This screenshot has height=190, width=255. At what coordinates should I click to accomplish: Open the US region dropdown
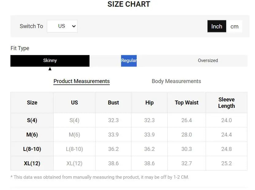(x=62, y=26)
